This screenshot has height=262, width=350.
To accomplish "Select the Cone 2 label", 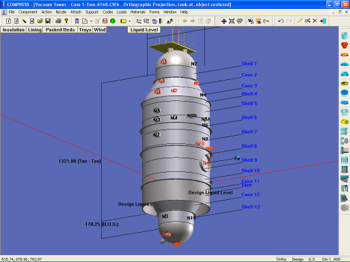I will (249, 75).
